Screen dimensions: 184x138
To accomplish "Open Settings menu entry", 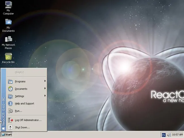I will pos(27,96).
